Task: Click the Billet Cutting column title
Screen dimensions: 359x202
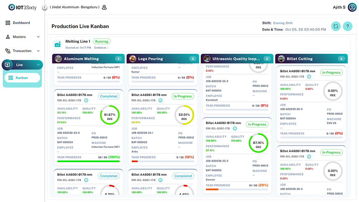Action: [300, 59]
